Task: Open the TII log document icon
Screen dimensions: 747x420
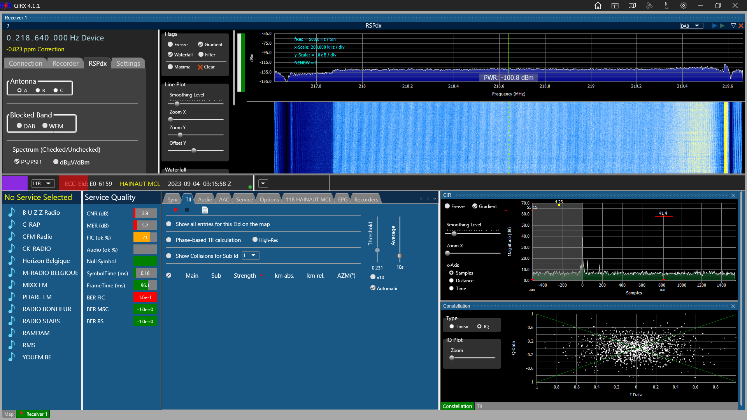Action: (x=205, y=210)
